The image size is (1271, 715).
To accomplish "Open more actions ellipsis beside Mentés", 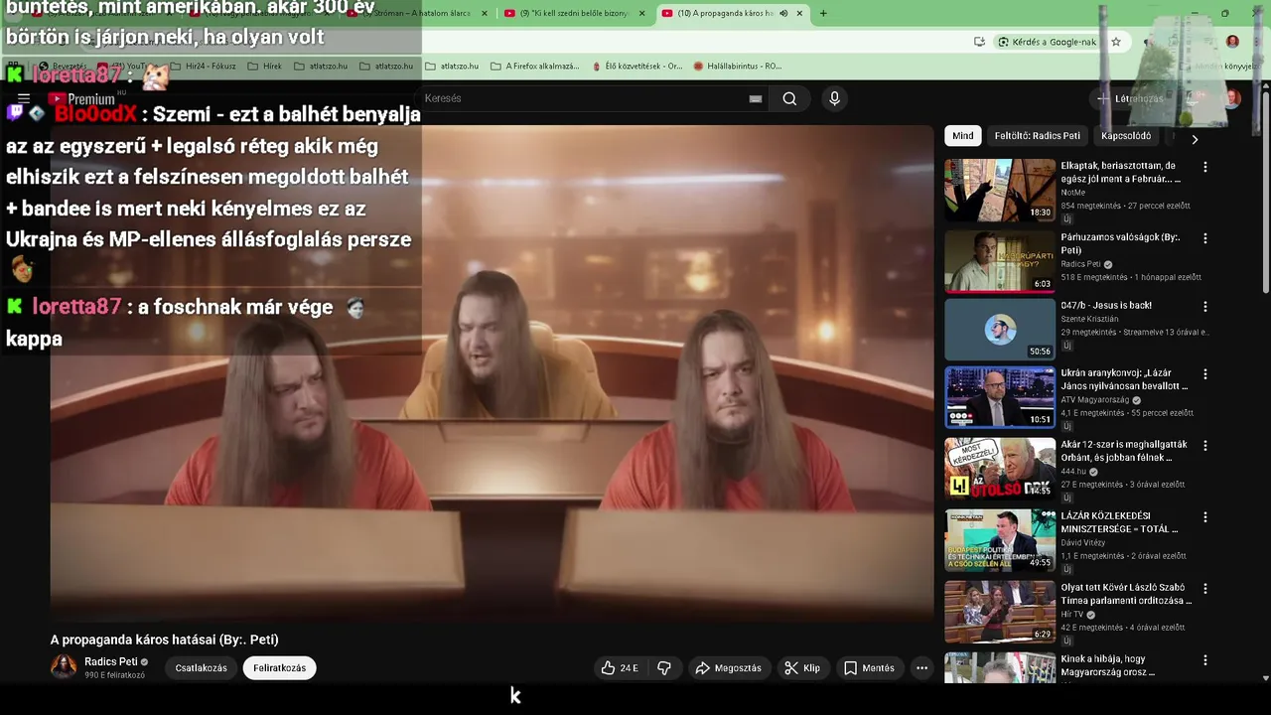I will pyautogui.click(x=921, y=668).
